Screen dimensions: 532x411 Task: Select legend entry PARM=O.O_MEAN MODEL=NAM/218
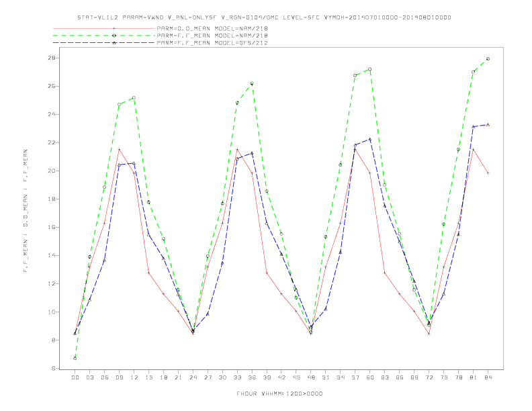coord(212,28)
